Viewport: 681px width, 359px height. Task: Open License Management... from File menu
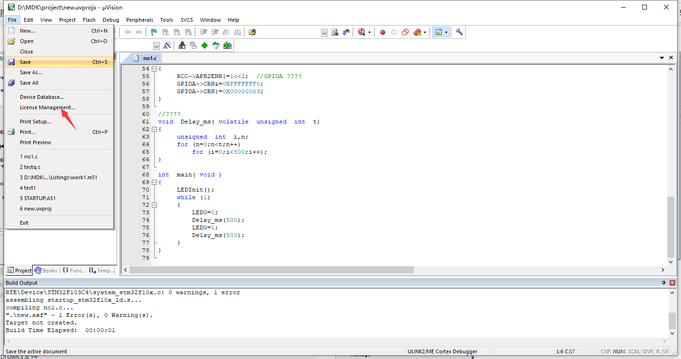point(59,107)
